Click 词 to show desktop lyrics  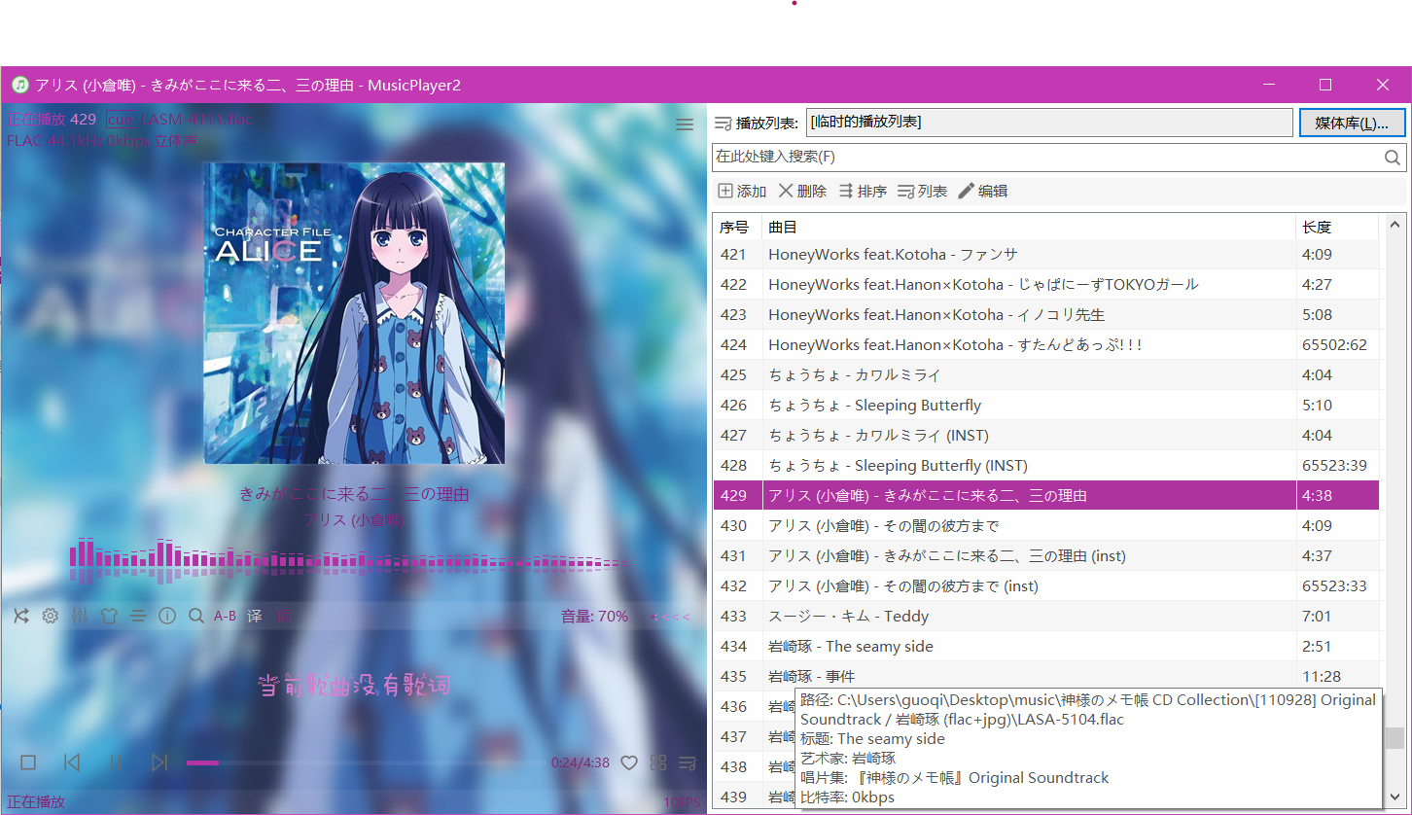[x=283, y=616]
